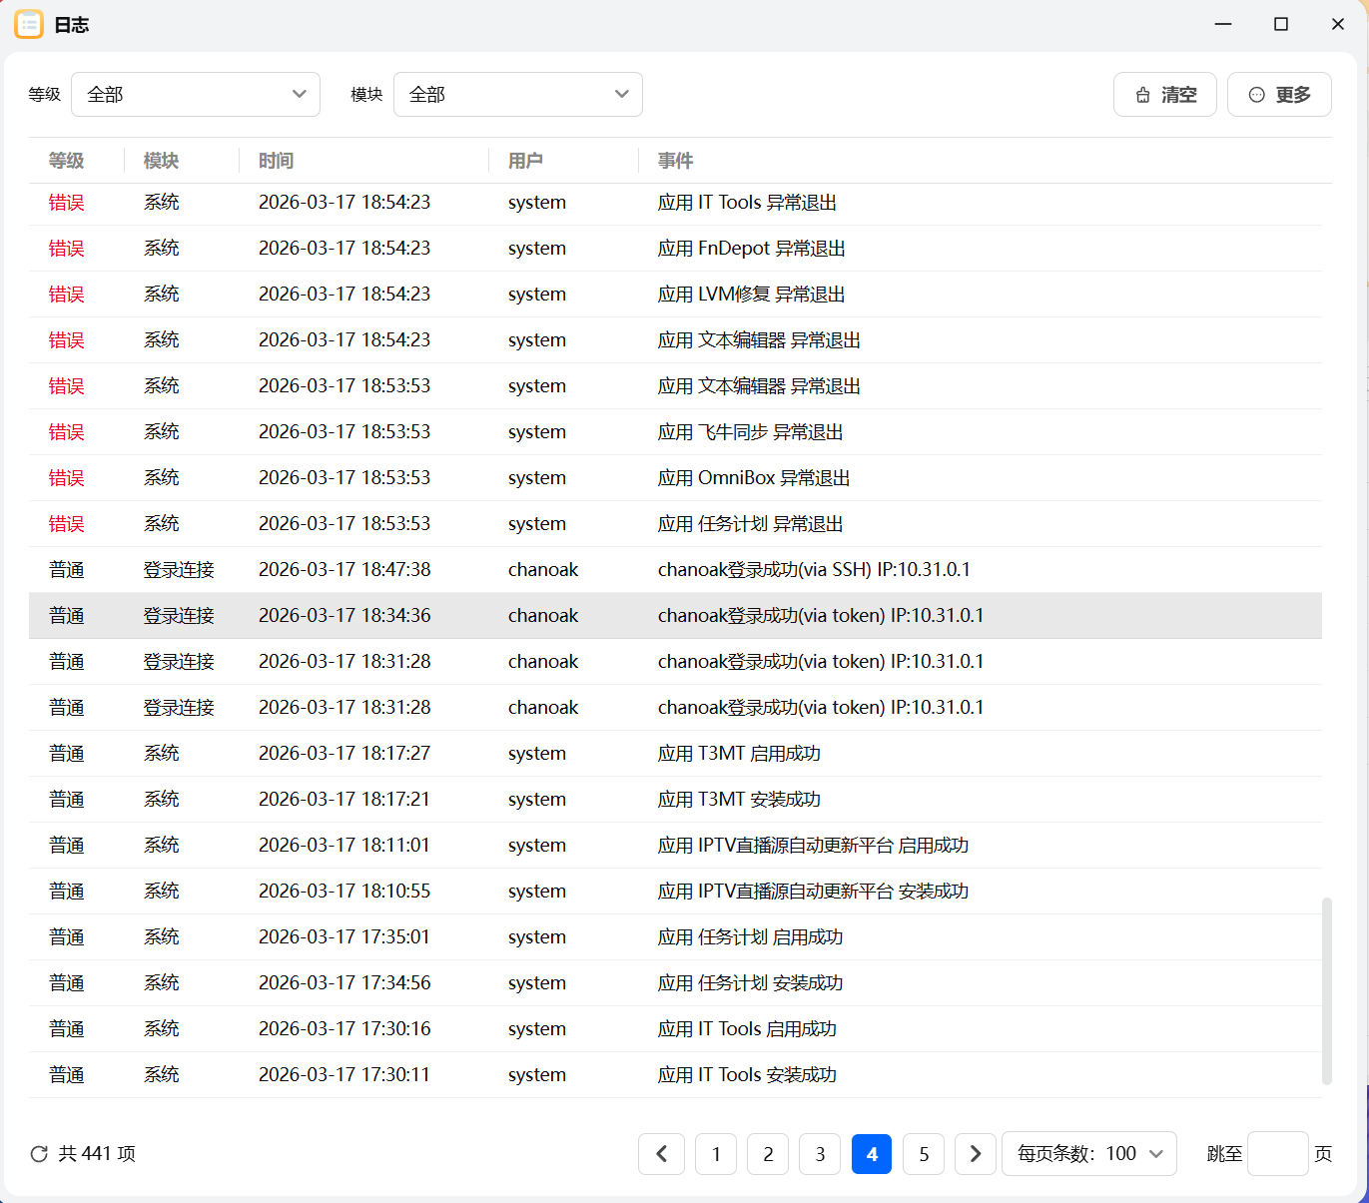Select row '应用 IT Tools 启用成功'
Viewport: 1369px width, 1203px height.
pos(675,1029)
